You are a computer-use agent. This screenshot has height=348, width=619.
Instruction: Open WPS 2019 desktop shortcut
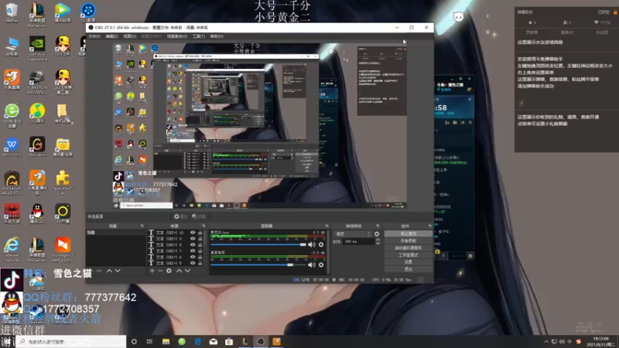coord(12,147)
